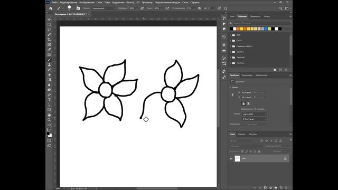Toggle airbrush build-up button
The width and height of the screenshot is (338, 190).
click(167, 8)
